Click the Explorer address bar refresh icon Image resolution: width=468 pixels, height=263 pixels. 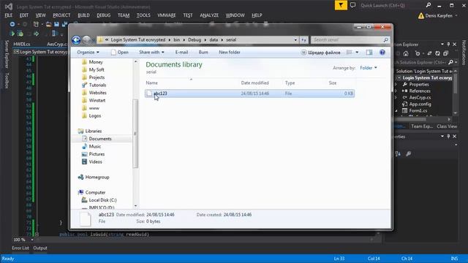pyautogui.click(x=304, y=40)
